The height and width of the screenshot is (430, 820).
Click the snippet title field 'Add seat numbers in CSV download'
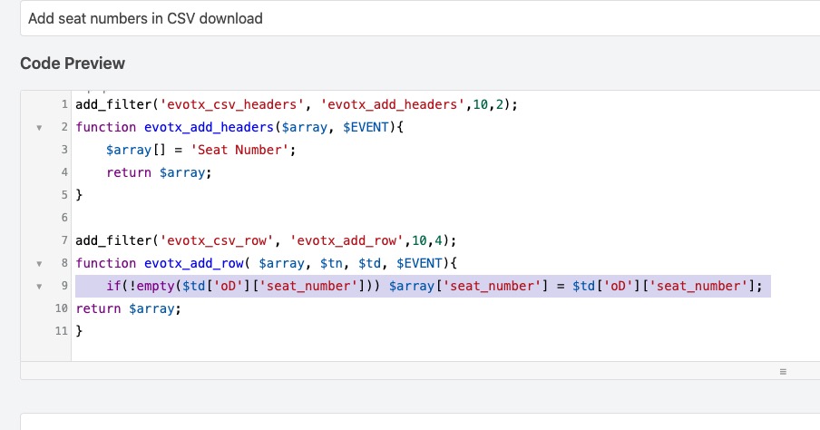pos(420,18)
